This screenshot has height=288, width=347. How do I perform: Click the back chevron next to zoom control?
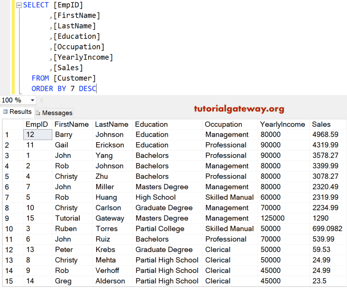(41, 100)
